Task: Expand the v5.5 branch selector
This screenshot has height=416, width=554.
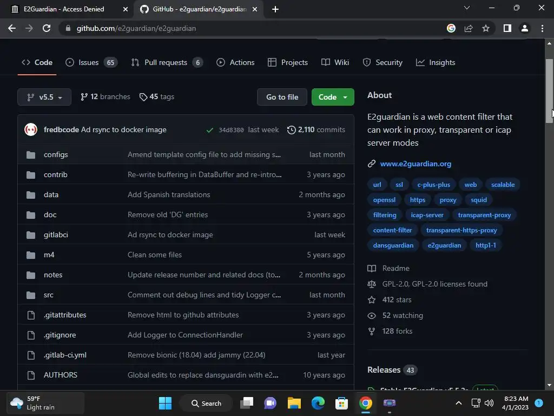Action: 44,97
